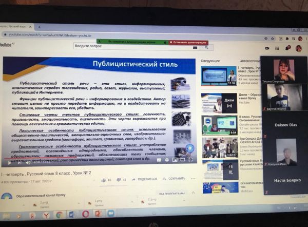Click the YouTube logo to go home

(x=6, y=45)
